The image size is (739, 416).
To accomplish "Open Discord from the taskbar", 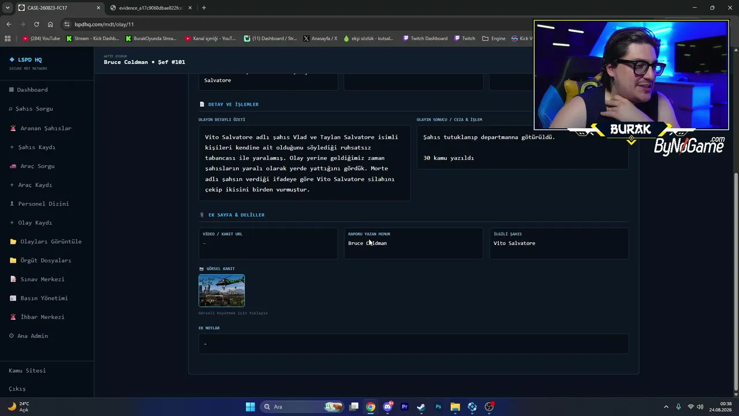I will [x=388, y=407].
